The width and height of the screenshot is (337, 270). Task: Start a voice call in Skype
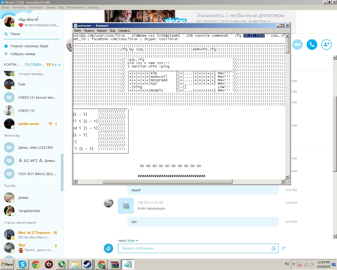[312, 45]
